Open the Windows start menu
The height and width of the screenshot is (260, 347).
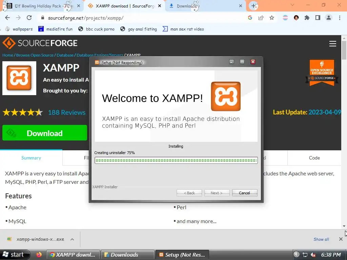coord(15,255)
